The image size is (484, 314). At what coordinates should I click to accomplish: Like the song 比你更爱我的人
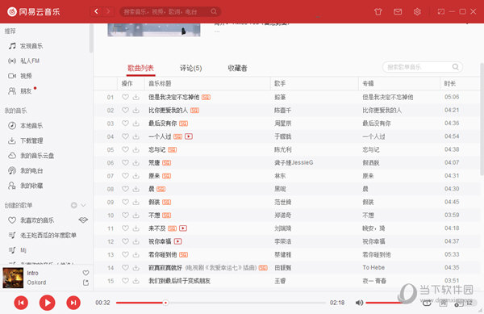click(125, 111)
